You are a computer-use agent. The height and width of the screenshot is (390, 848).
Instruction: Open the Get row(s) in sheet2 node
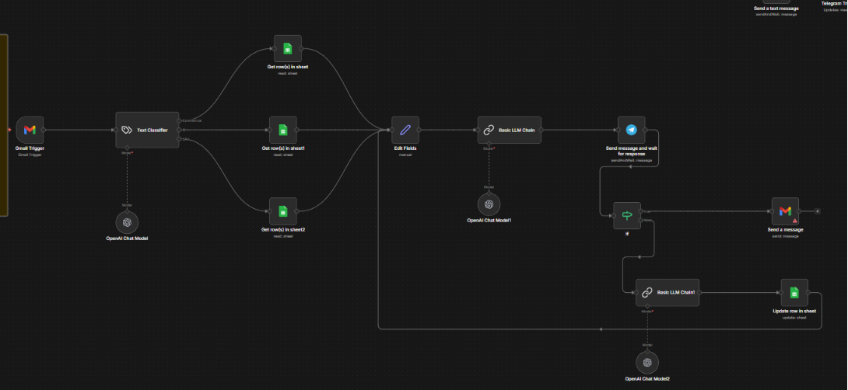tap(283, 211)
